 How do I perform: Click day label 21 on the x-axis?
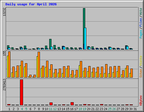click(x=93, y=109)
